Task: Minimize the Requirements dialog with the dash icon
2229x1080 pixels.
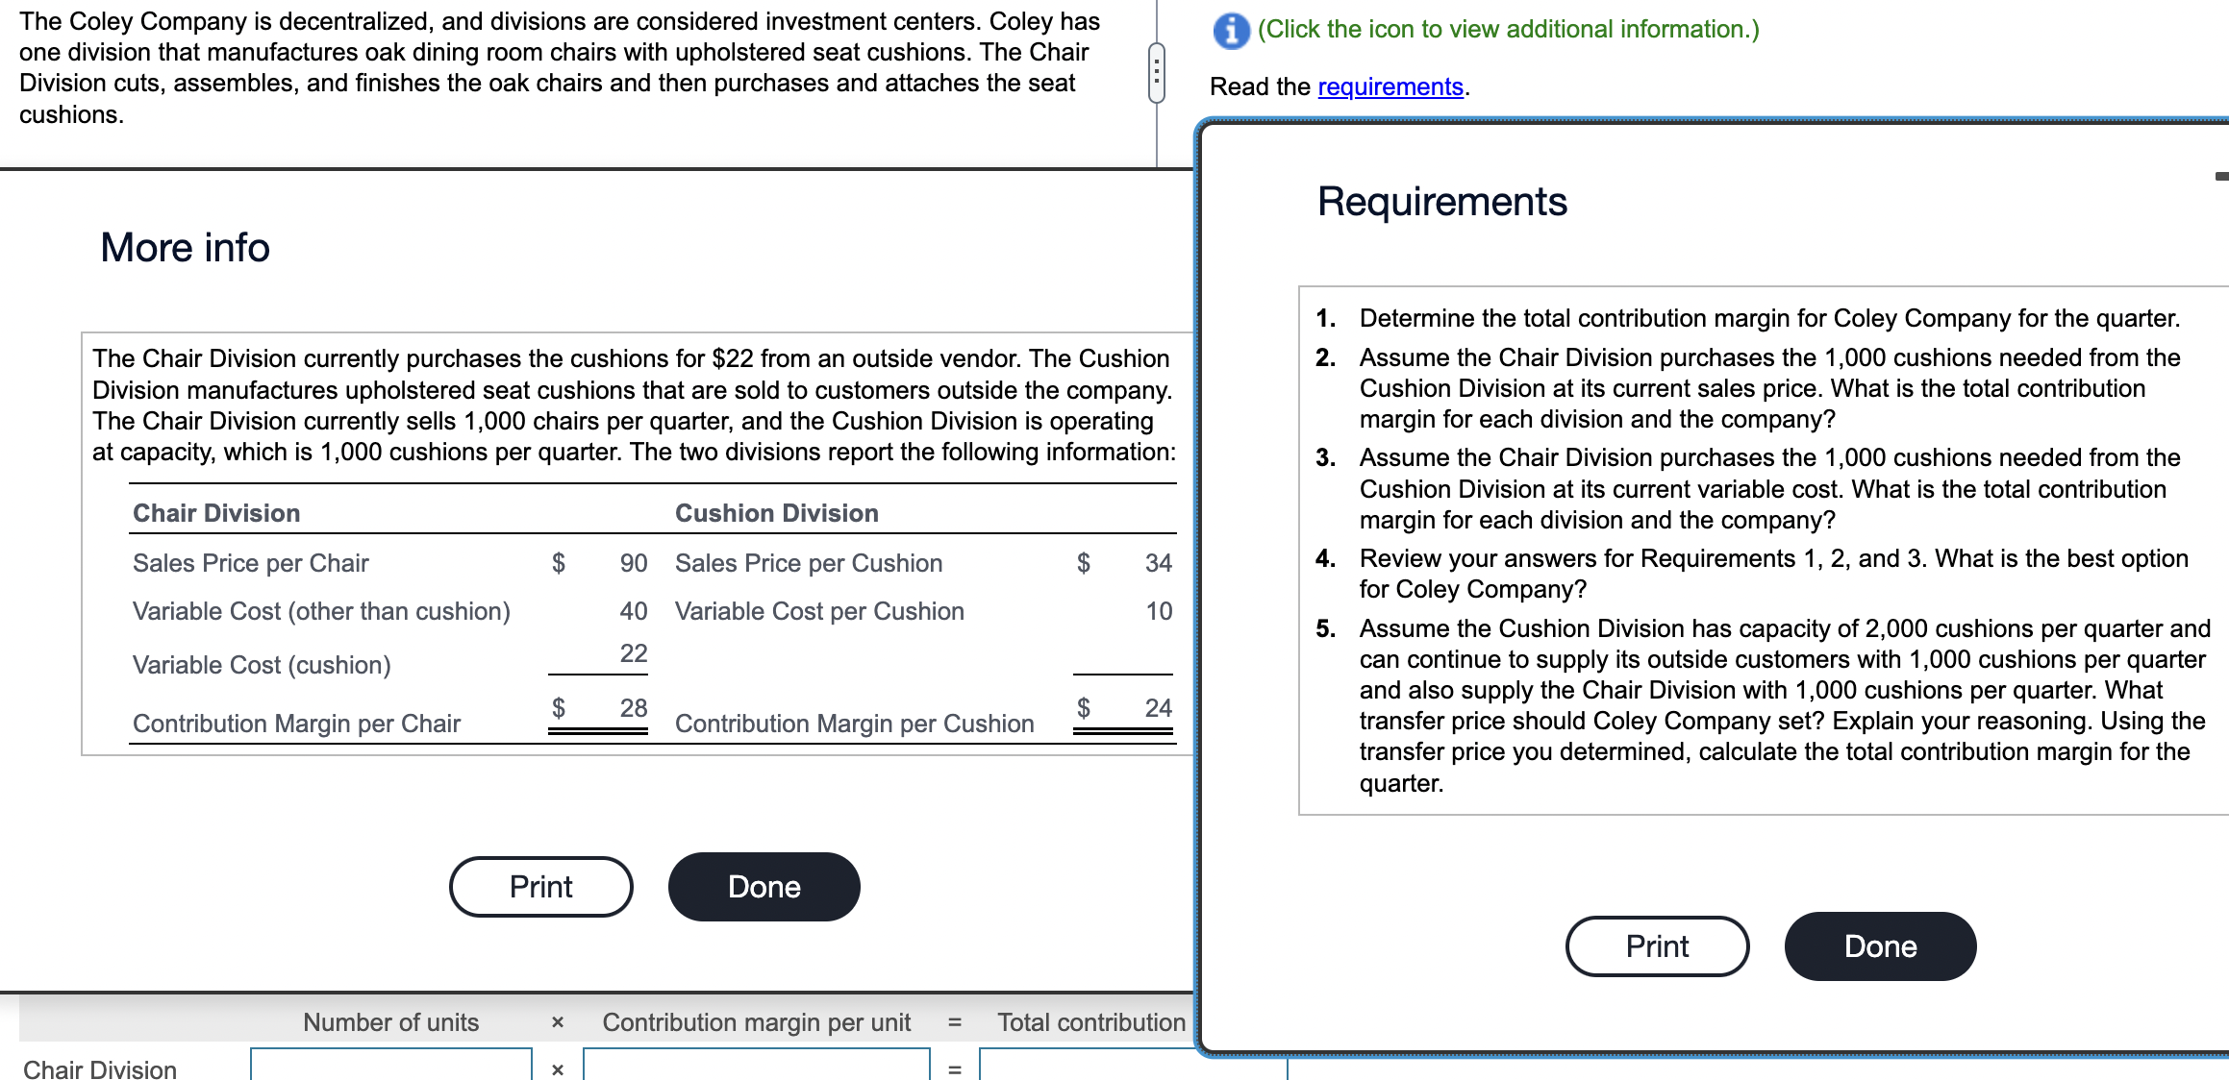Action: tap(2220, 177)
